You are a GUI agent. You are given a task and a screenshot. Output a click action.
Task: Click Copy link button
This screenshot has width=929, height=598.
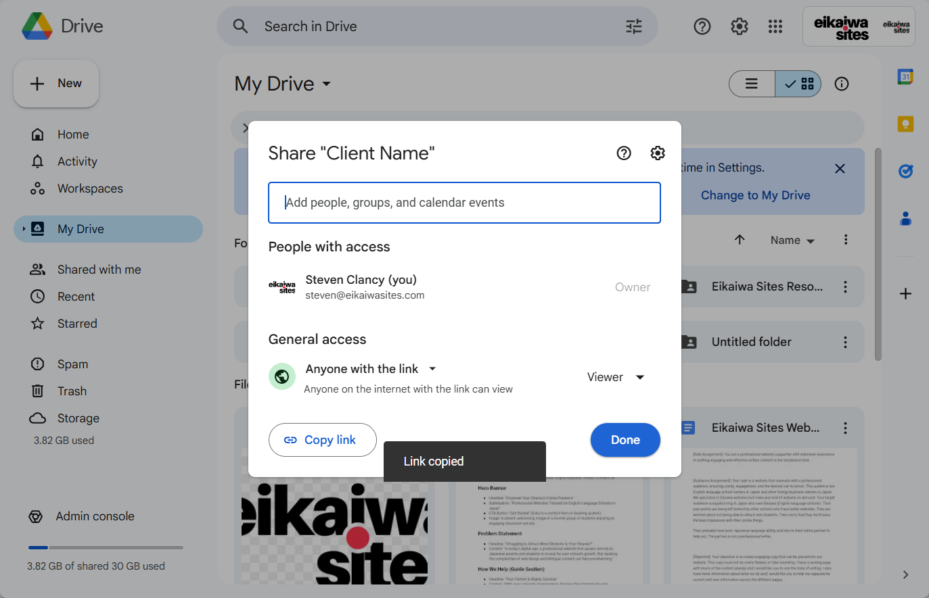click(323, 440)
